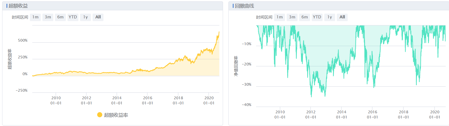Click the 回撤曲线 panel title

click(x=244, y=6)
